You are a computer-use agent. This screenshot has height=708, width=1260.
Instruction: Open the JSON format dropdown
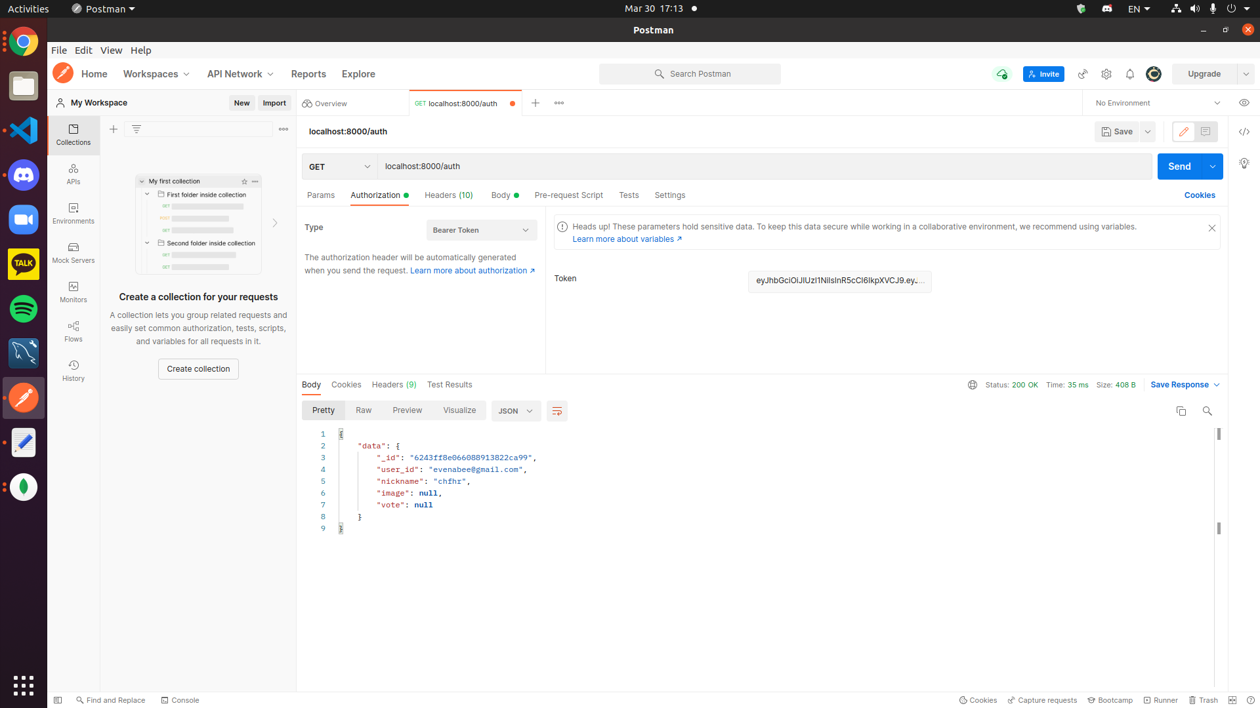click(516, 411)
